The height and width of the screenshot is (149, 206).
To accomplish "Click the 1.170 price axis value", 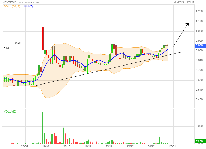I will tap(199, 21).
